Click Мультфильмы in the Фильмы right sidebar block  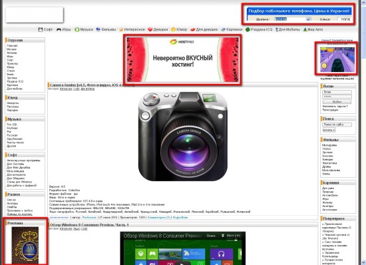point(331,170)
